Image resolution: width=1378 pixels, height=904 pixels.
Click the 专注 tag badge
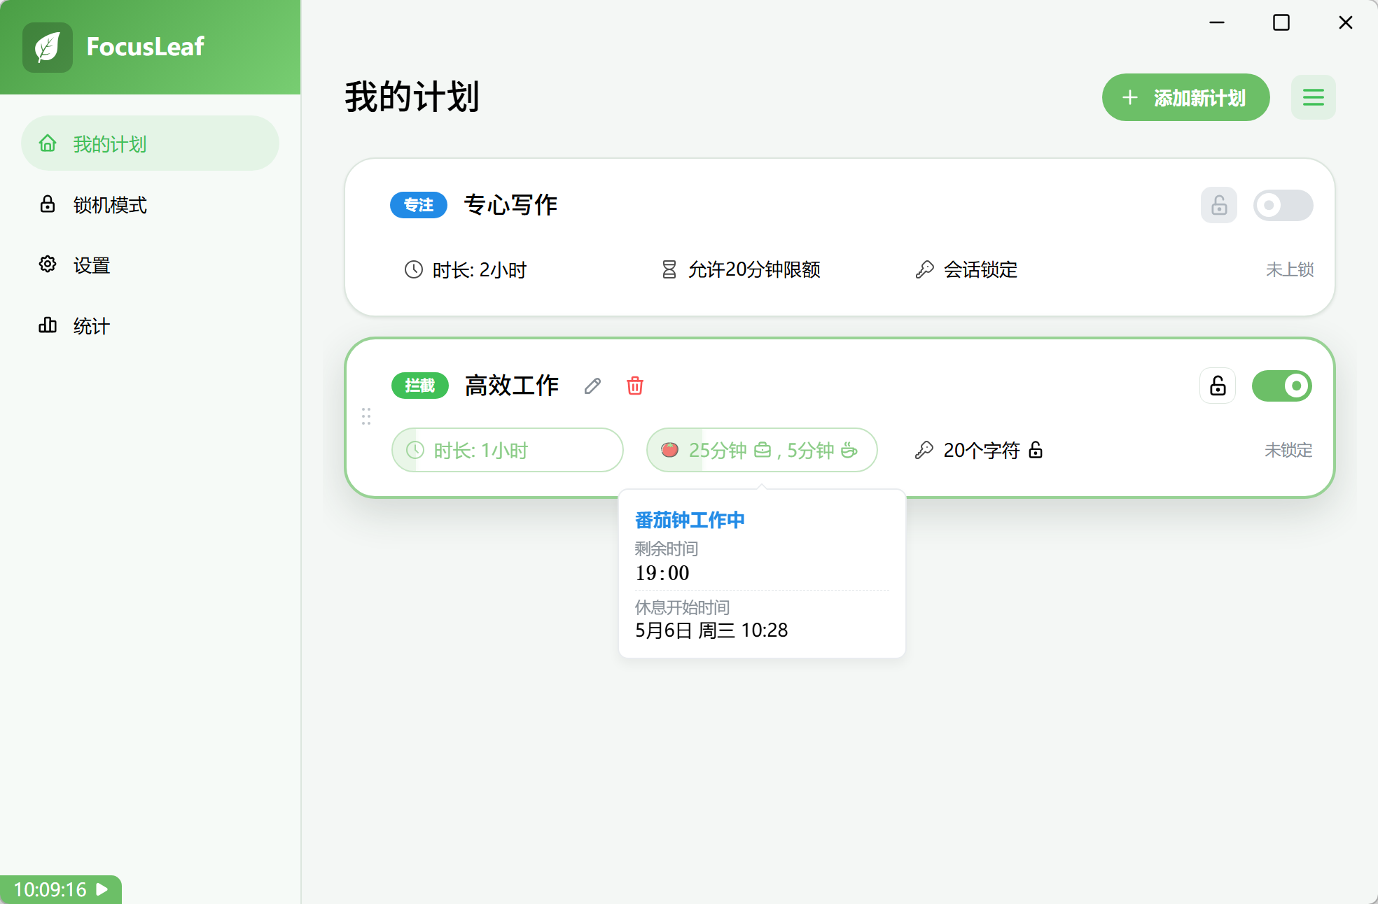point(419,205)
